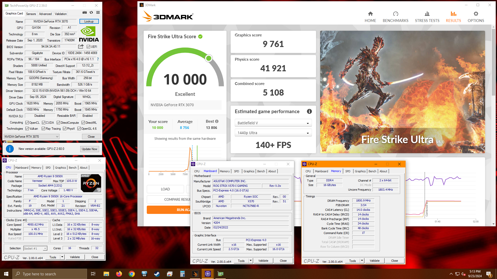The width and height of the screenshot is (497, 279).
Task: Click the Lookup button in GPU-Z
Action: point(89,21)
